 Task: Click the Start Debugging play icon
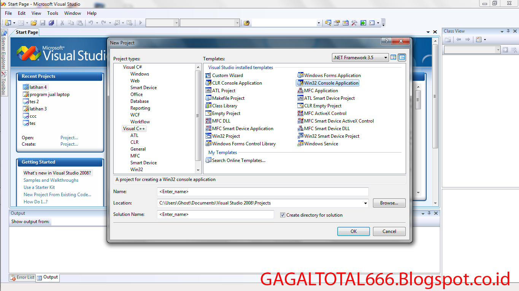tap(140, 23)
